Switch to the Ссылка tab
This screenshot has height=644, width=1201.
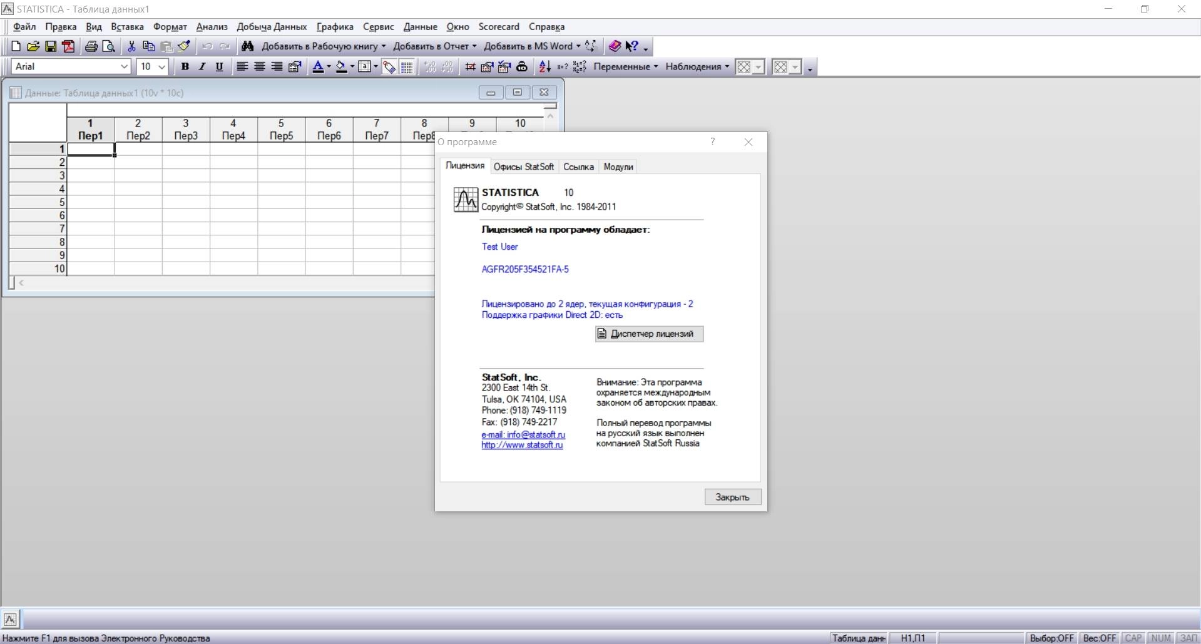pos(578,166)
